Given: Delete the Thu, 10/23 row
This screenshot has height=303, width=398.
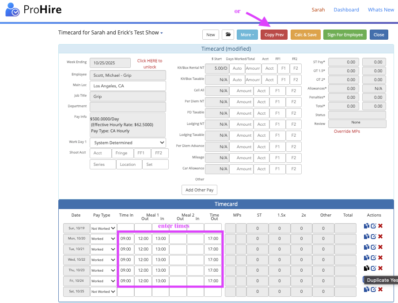Looking at the screenshot, I should pyautogui.click(x=380, y=268).
